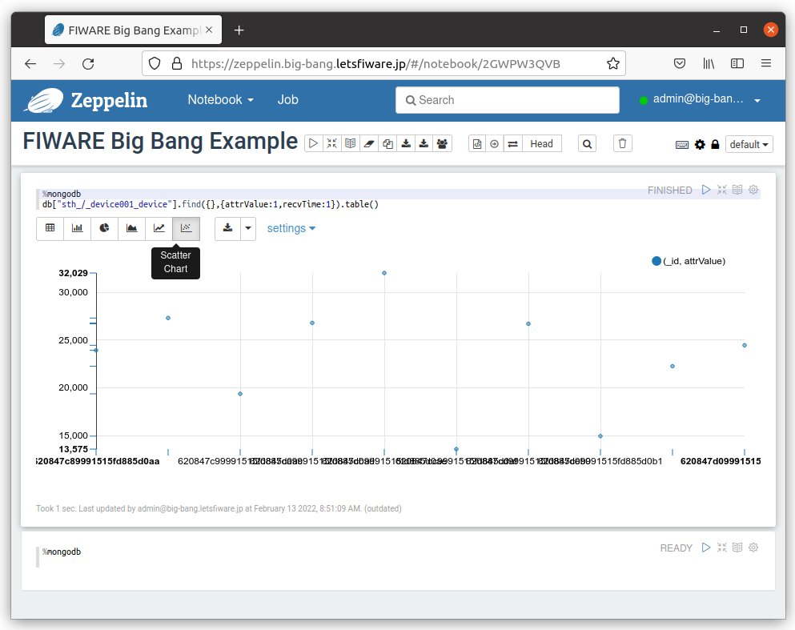This screenshot has width=795, height=630.
Task: Click the FIWARE Big Bang Example title
Action: (160, 141)
